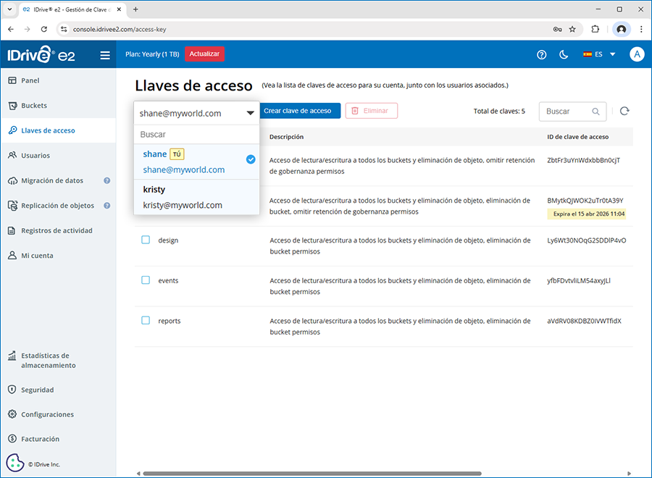Click the Buscar field inside user dropdown
The height and width of the screenshot is (478, 652).
(196, 135)
